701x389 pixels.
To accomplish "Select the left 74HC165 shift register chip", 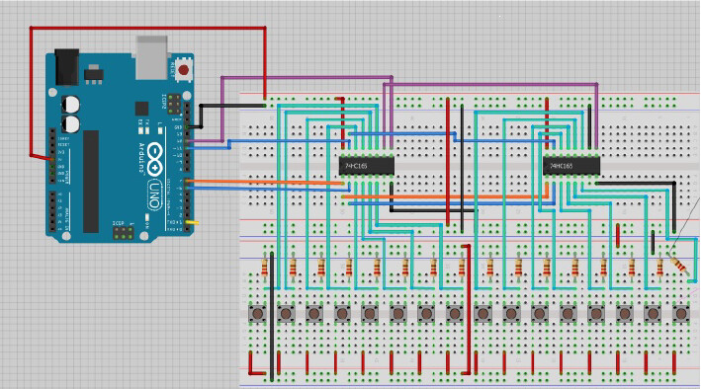I will (367, 166).
